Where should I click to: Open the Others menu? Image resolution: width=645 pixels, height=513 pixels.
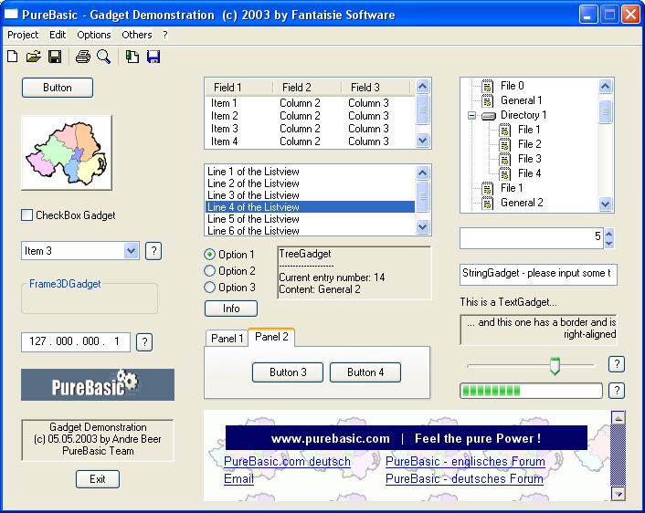136,35
